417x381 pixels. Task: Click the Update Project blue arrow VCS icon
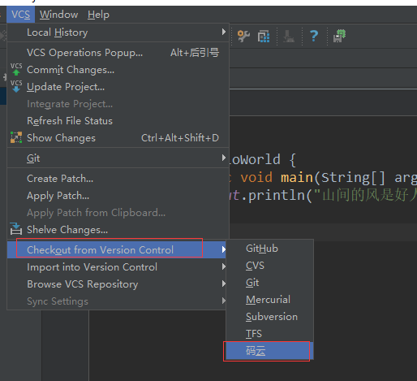point(16,86)
